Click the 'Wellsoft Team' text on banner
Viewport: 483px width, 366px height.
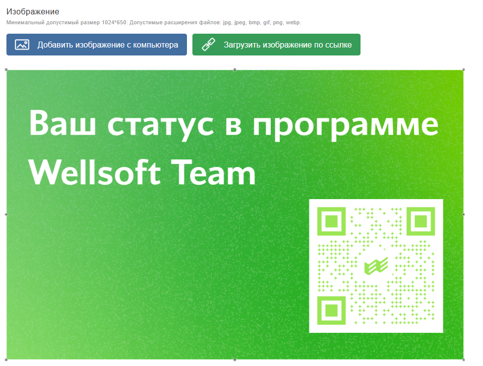(142, 173)
